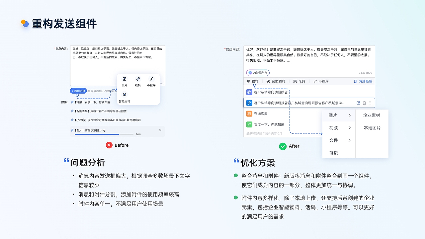Viewport: 425px width, 239px height.
Task: Open 消息预览 message preview
Action: 363,81
